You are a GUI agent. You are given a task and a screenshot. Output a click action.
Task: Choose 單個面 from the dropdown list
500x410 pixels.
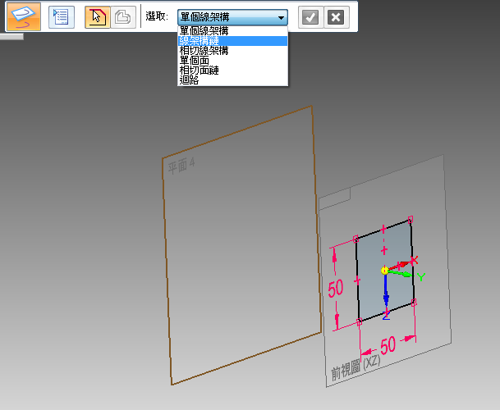tap(233, 61)
